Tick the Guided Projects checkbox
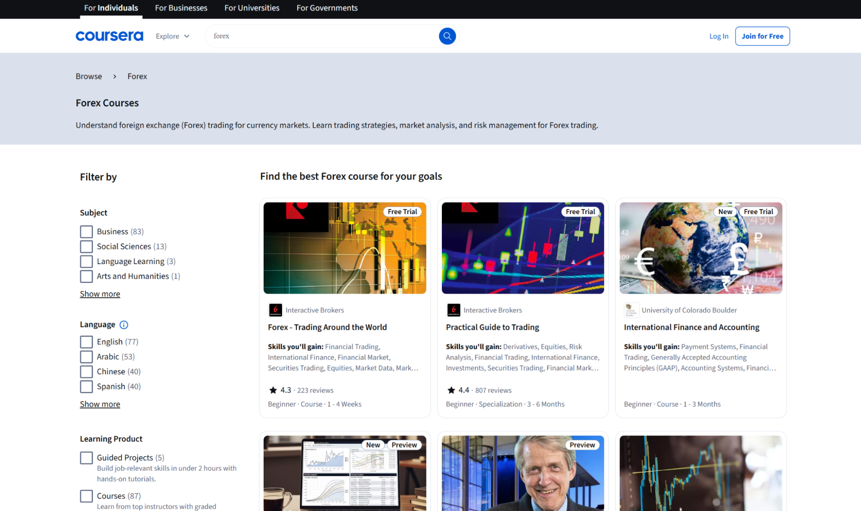The image size is (861, 511). tap(86, 458)
